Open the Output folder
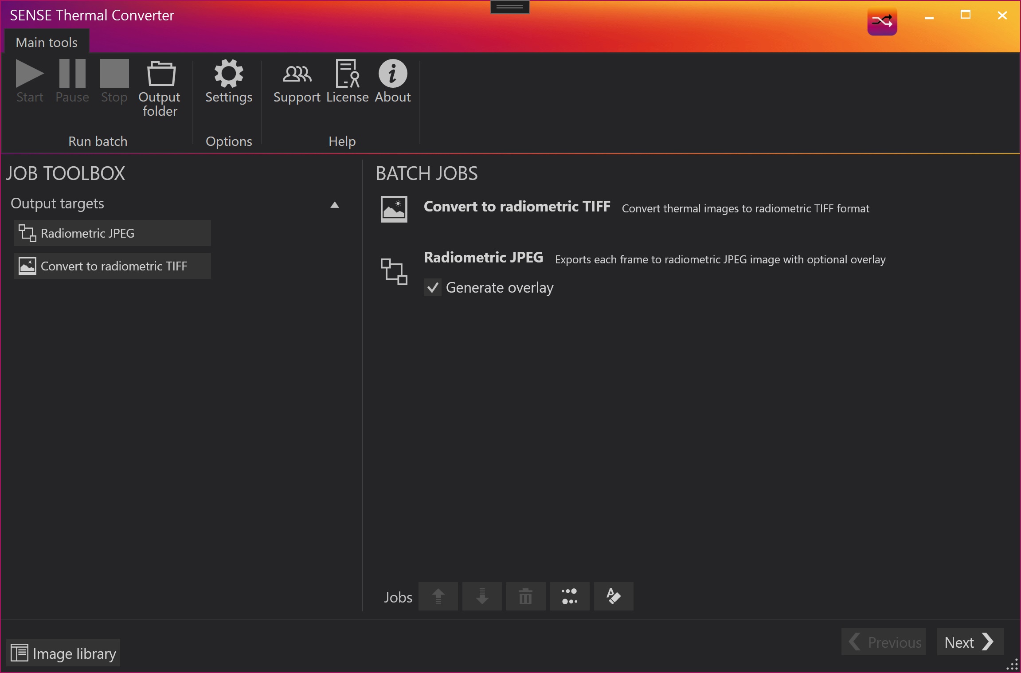 [160, 87]
